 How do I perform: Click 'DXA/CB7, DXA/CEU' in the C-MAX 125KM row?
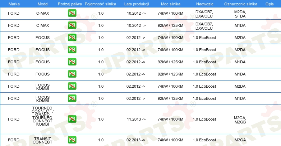coord(204,26)
